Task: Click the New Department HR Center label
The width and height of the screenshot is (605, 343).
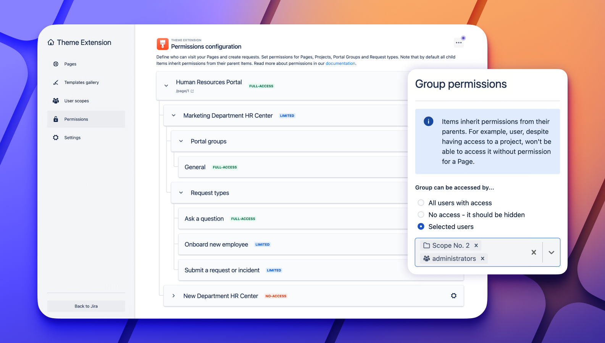Action: coord(221,296)
